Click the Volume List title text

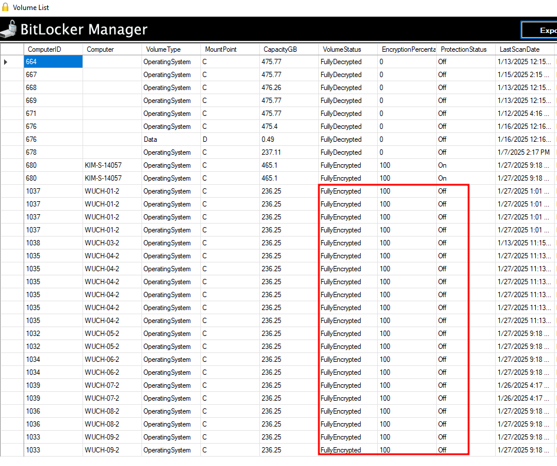pyautogui.click(x=31, y=8)
